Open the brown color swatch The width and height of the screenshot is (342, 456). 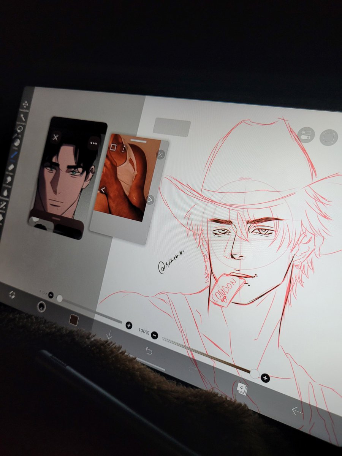click(x=73, y=320)
